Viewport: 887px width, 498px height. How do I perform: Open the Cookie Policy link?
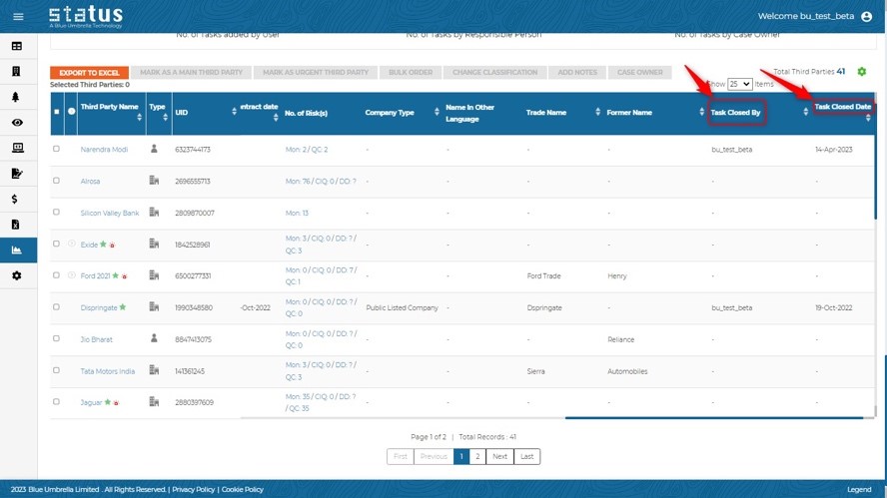[x=242, y=490]
